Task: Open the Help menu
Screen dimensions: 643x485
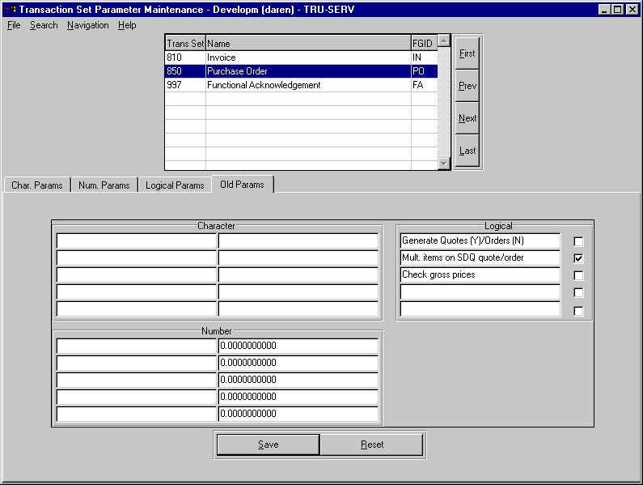Action: tap(127, 25)
